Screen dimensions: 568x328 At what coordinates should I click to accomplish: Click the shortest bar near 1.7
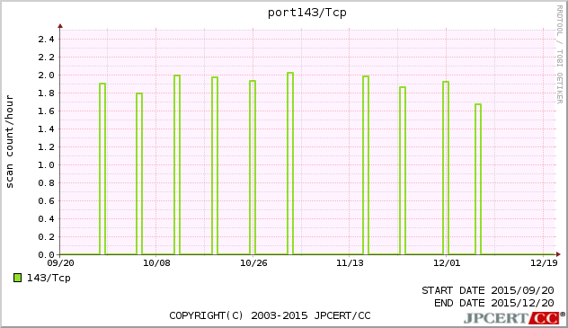(x=478, y=179)
